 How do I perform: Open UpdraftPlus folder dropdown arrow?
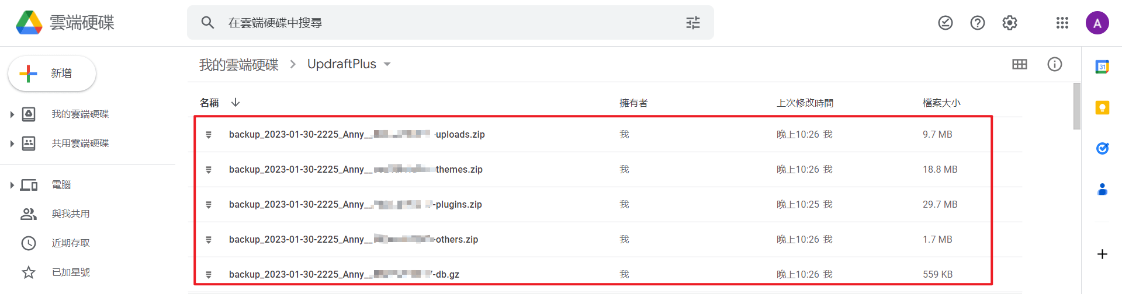pos(387,64)
